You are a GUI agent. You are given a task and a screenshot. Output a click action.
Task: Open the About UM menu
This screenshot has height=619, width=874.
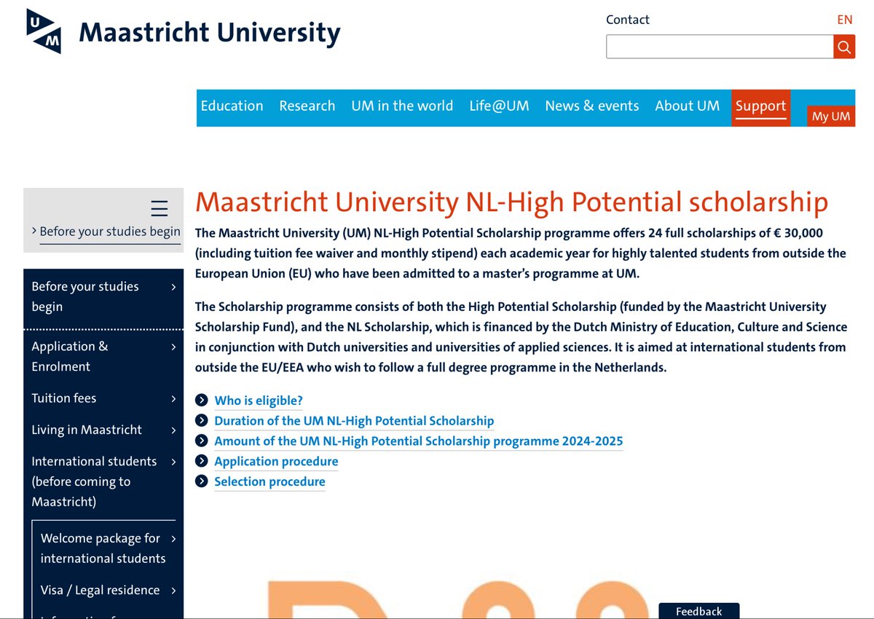(687, 106)
